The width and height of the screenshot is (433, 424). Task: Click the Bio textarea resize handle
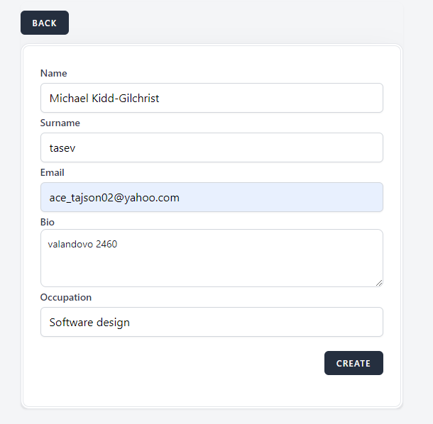coord(379,283)
